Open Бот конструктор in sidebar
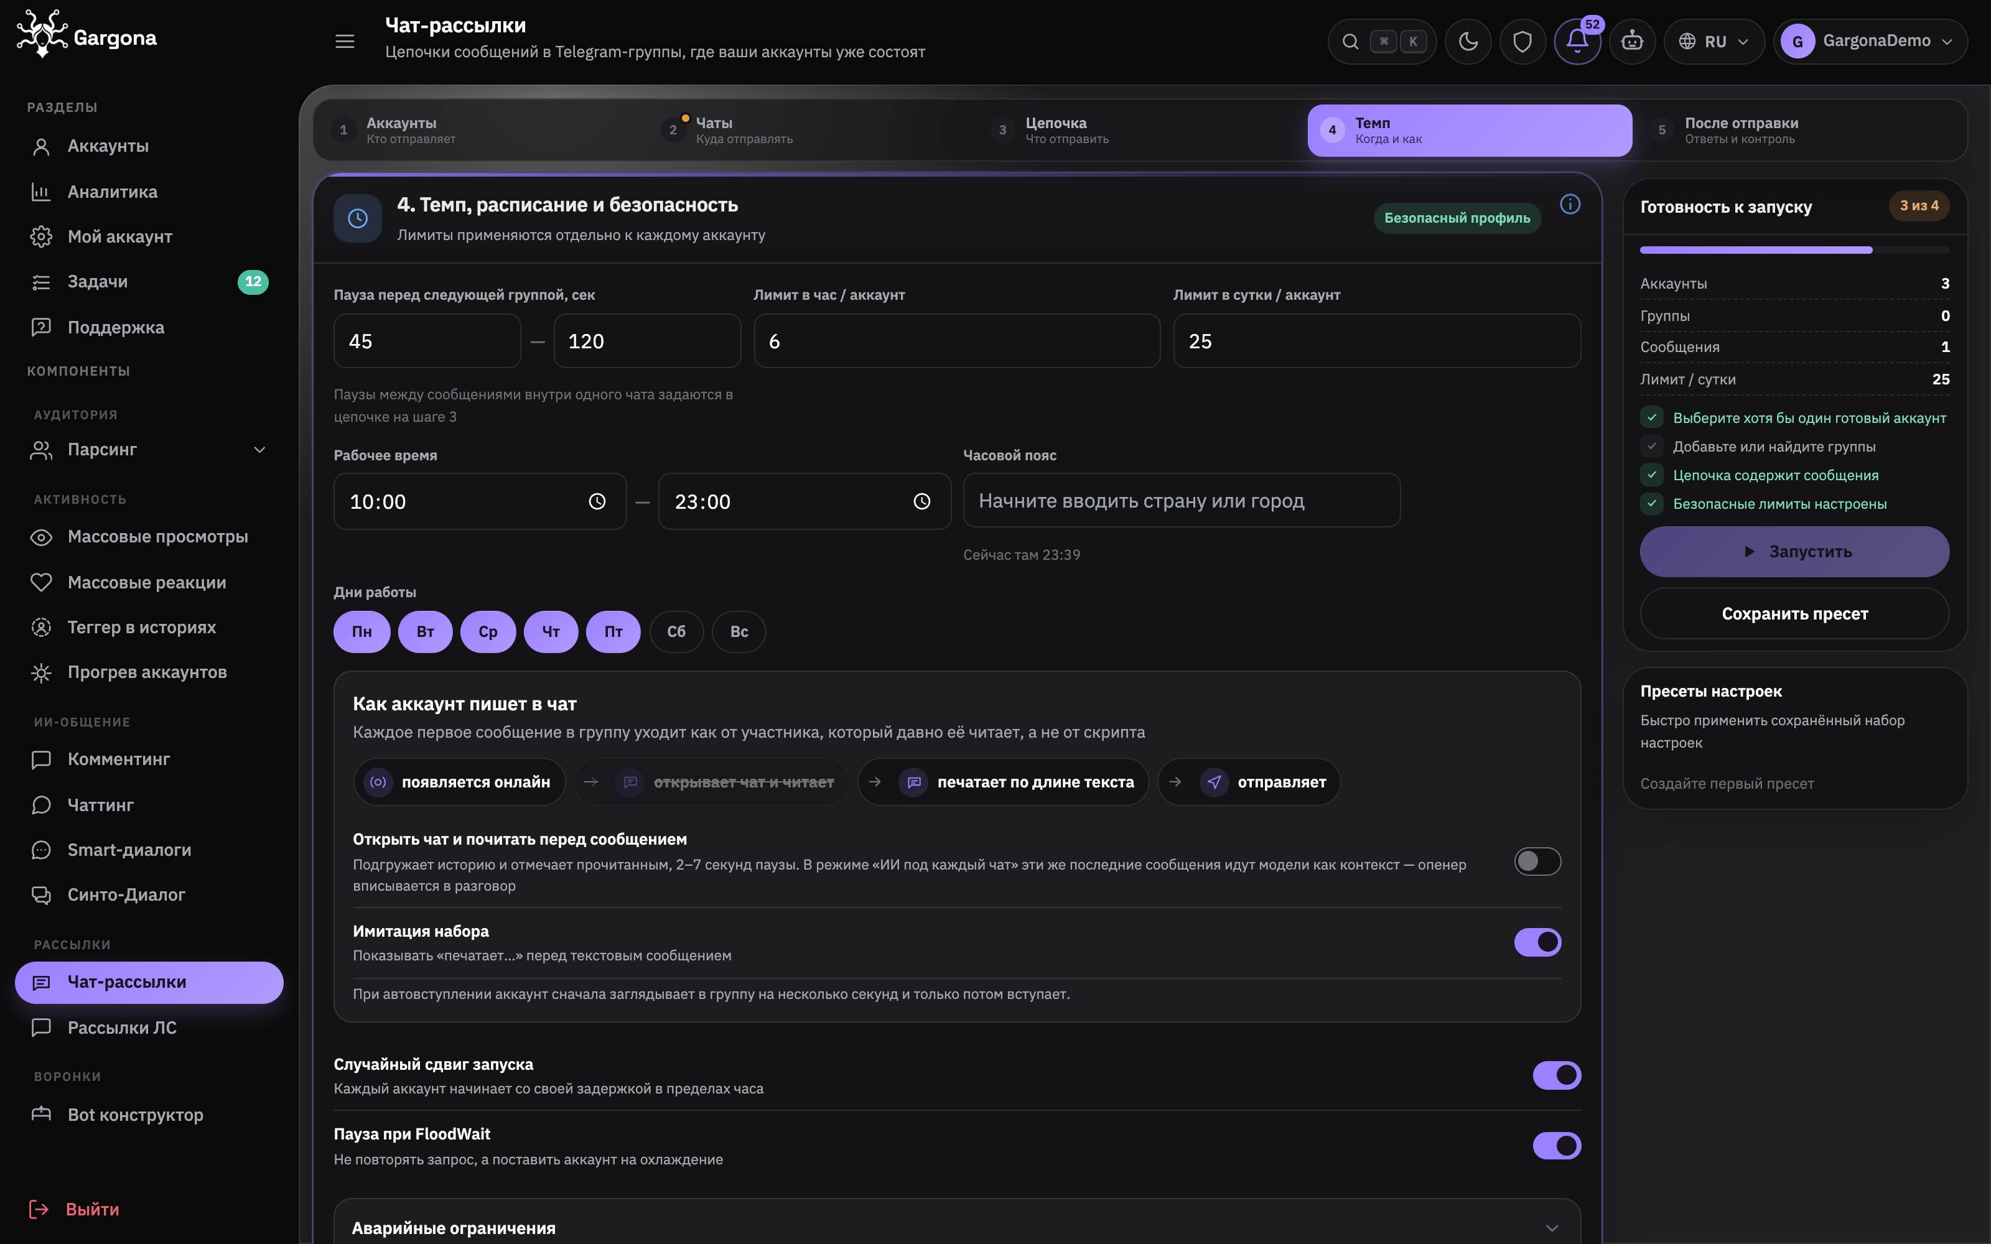Screen dimensions: 1991x1244 point(149,1115)
